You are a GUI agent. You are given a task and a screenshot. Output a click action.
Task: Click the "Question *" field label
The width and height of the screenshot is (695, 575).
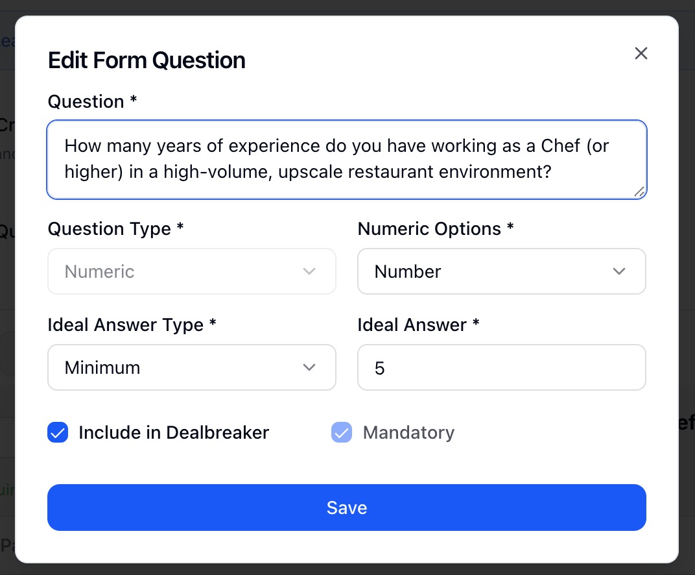tap(92, 102)
